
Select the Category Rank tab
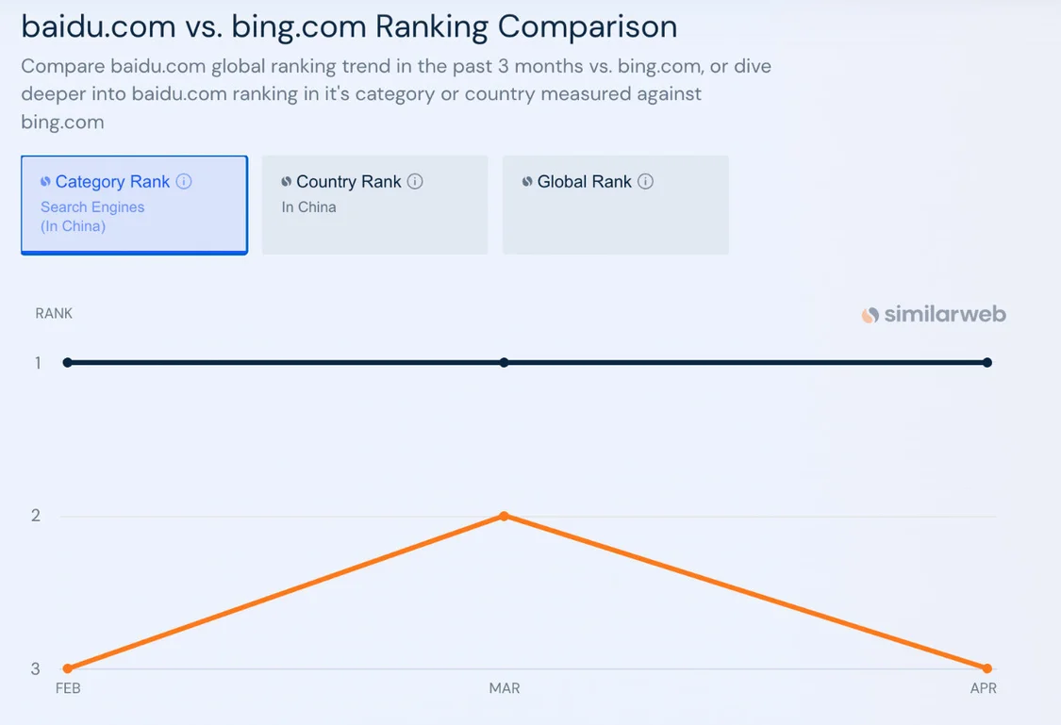(x=134, y=205)
